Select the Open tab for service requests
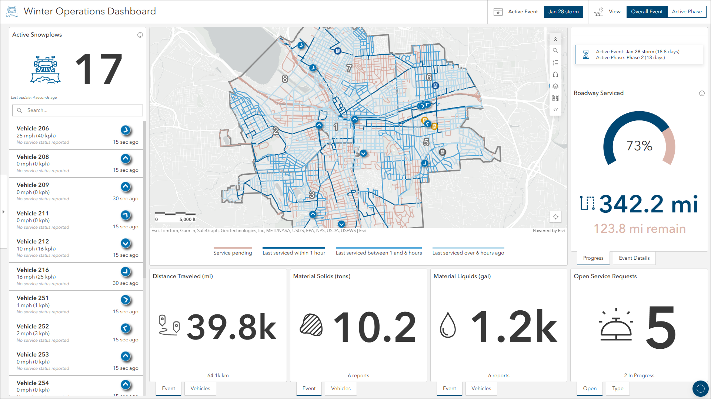Viewport: 711px width, 399px height. click(x=590, y=388)
